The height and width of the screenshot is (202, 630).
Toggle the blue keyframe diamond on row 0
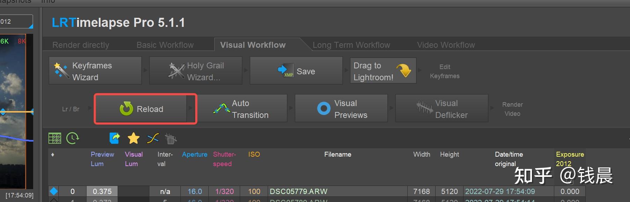[x=54, y=191]
